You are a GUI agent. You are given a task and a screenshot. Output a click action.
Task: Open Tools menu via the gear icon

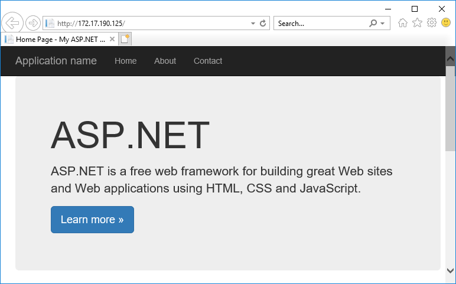(432, 22)
